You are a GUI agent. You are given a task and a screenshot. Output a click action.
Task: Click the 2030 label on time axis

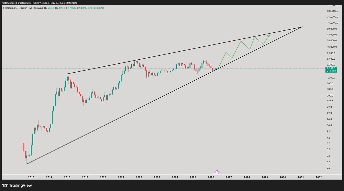[x=283, y=178]
